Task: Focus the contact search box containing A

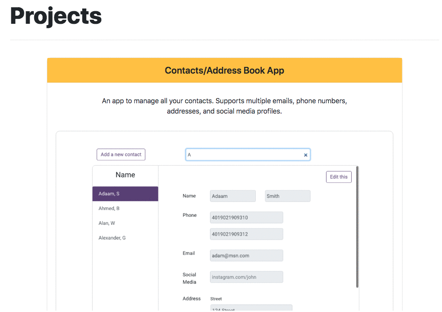Action: [248, 155]
